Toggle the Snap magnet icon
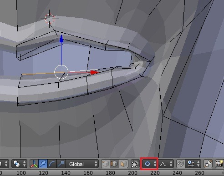The height and width of the screenshot is (176, 224). (181, 164)
